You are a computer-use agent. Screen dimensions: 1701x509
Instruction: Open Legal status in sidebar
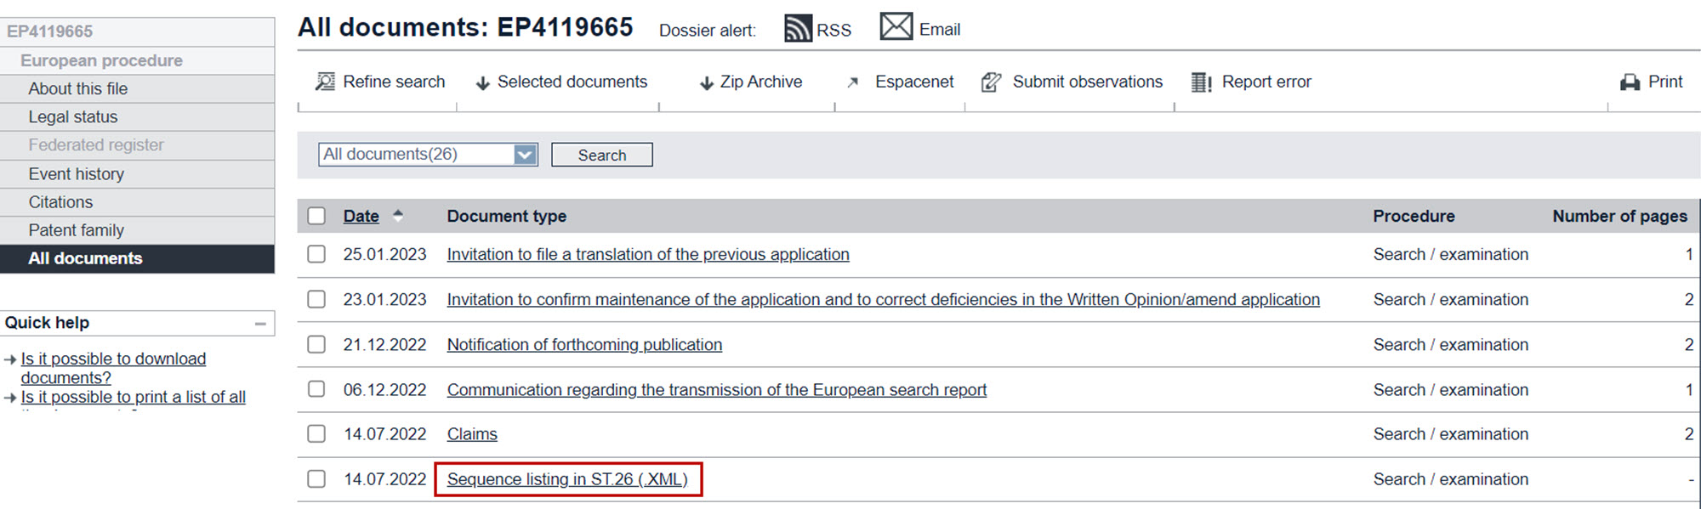pyautogui.click(x=73, y=117)
